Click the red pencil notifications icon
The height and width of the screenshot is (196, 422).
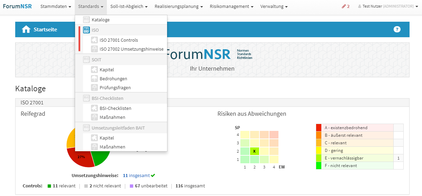pos(343,6)
